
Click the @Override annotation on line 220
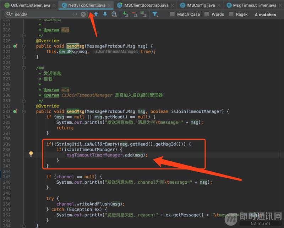tap(48, 41)
